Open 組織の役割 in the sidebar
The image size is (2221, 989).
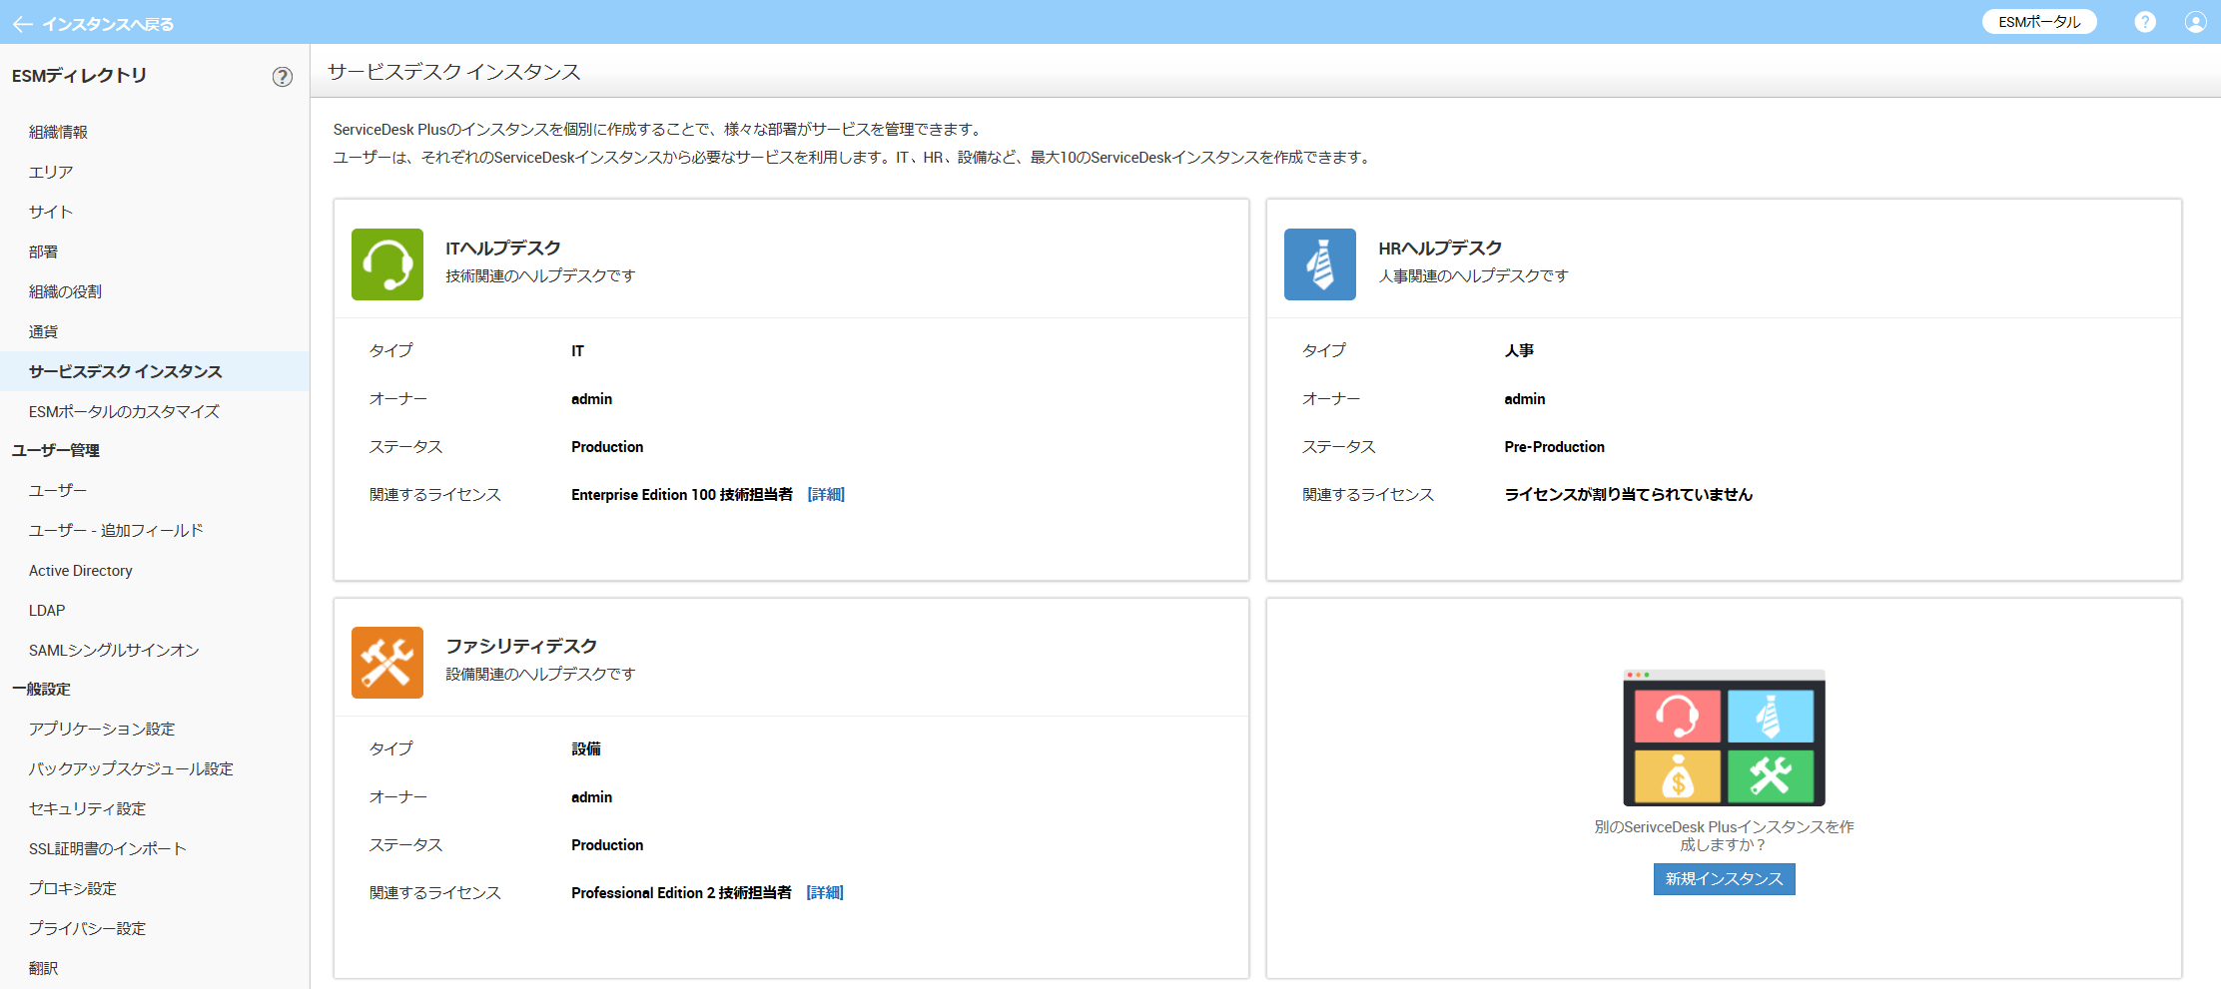65,291
